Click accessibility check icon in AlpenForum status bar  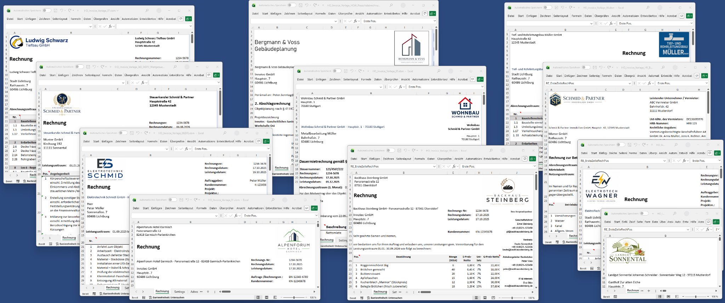(150, 297)
